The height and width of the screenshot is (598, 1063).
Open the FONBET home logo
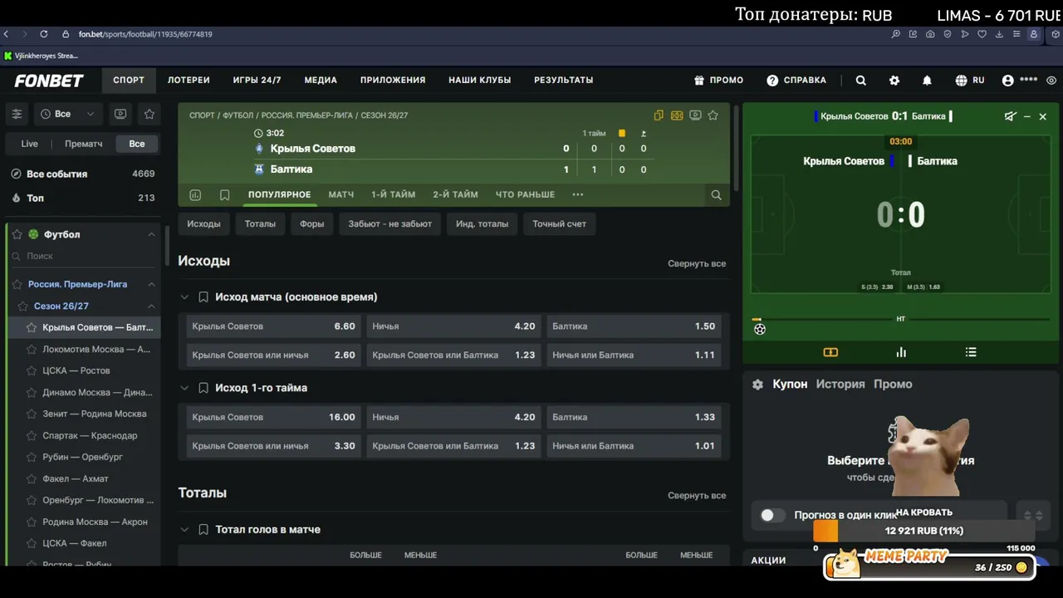coord(49,81)
